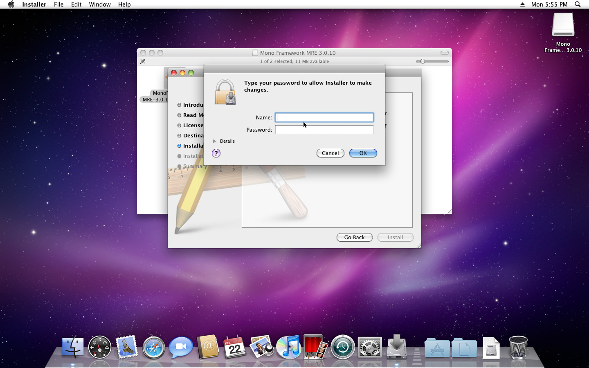This screenshot has height=368, width=589.
Task: Click the help question mark button
Action: pyautogui.click(x=216, y=153)
